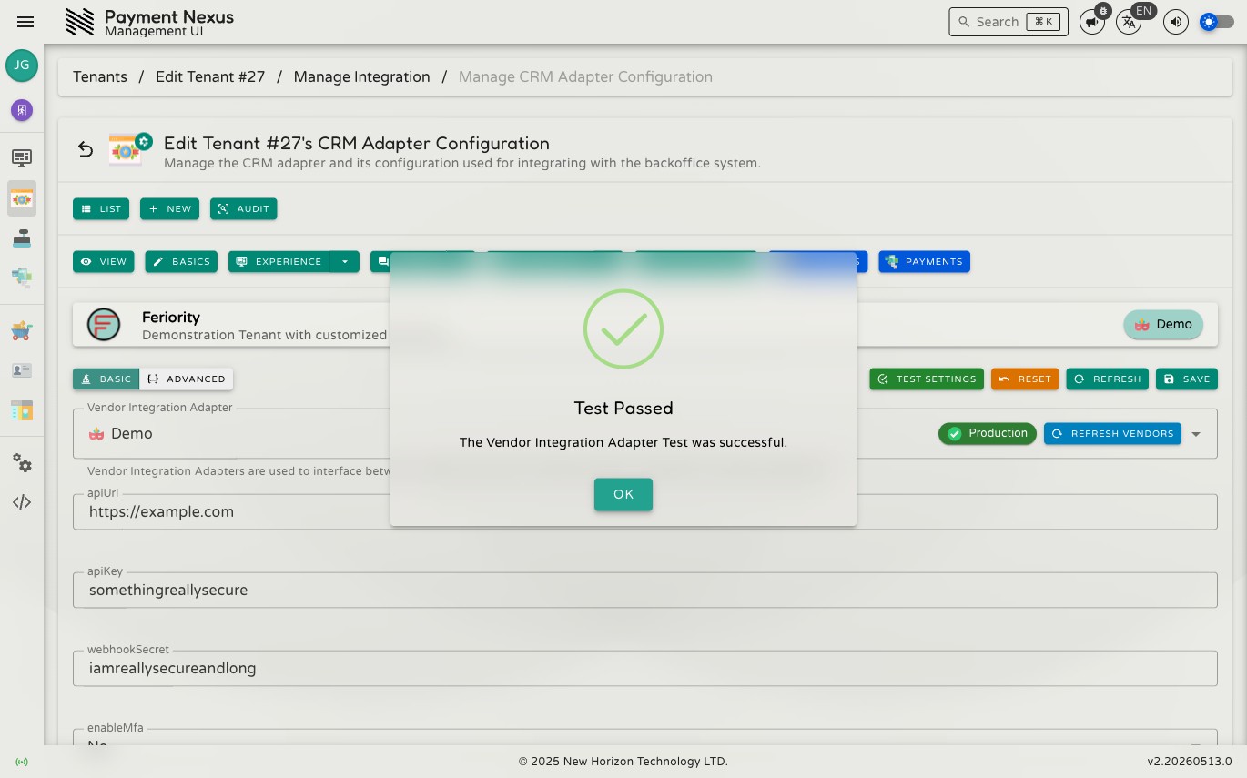Click the TEST SETTINGS button
This screenshot has width=1247, height=778.
click(x=927, y=379)
